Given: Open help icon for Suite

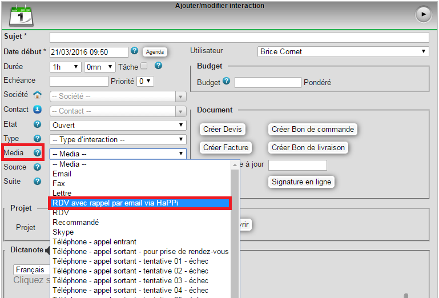Looking at the screenshot, I should click(x=37, y=181).
